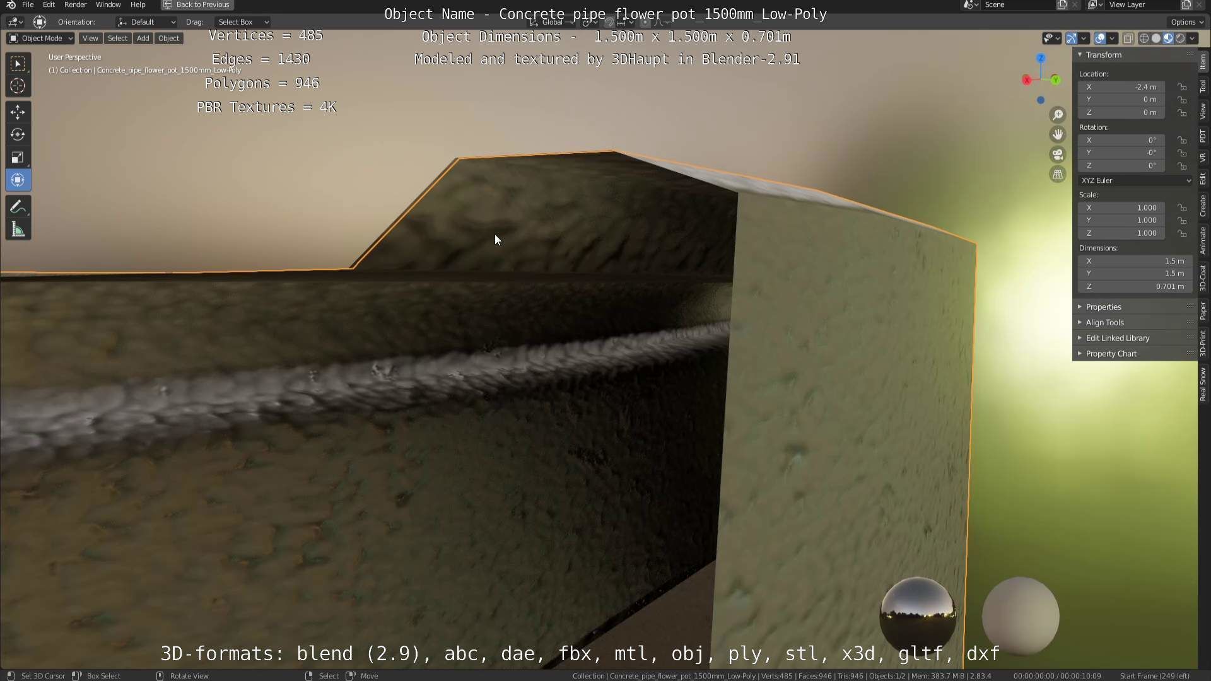Toggle X-ray display mode
The width and height of the screenshot is (1211, 681).
[1128, 38]
